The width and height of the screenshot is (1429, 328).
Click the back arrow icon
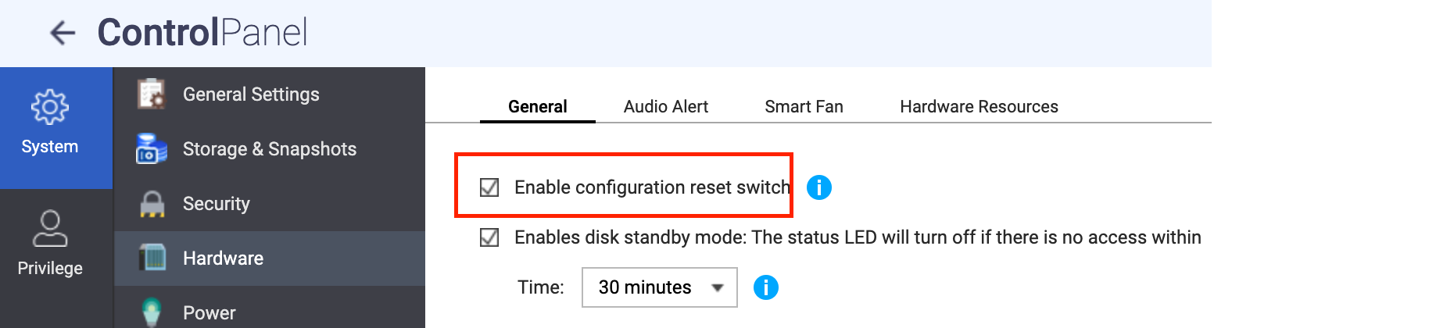tap(63, 33)
